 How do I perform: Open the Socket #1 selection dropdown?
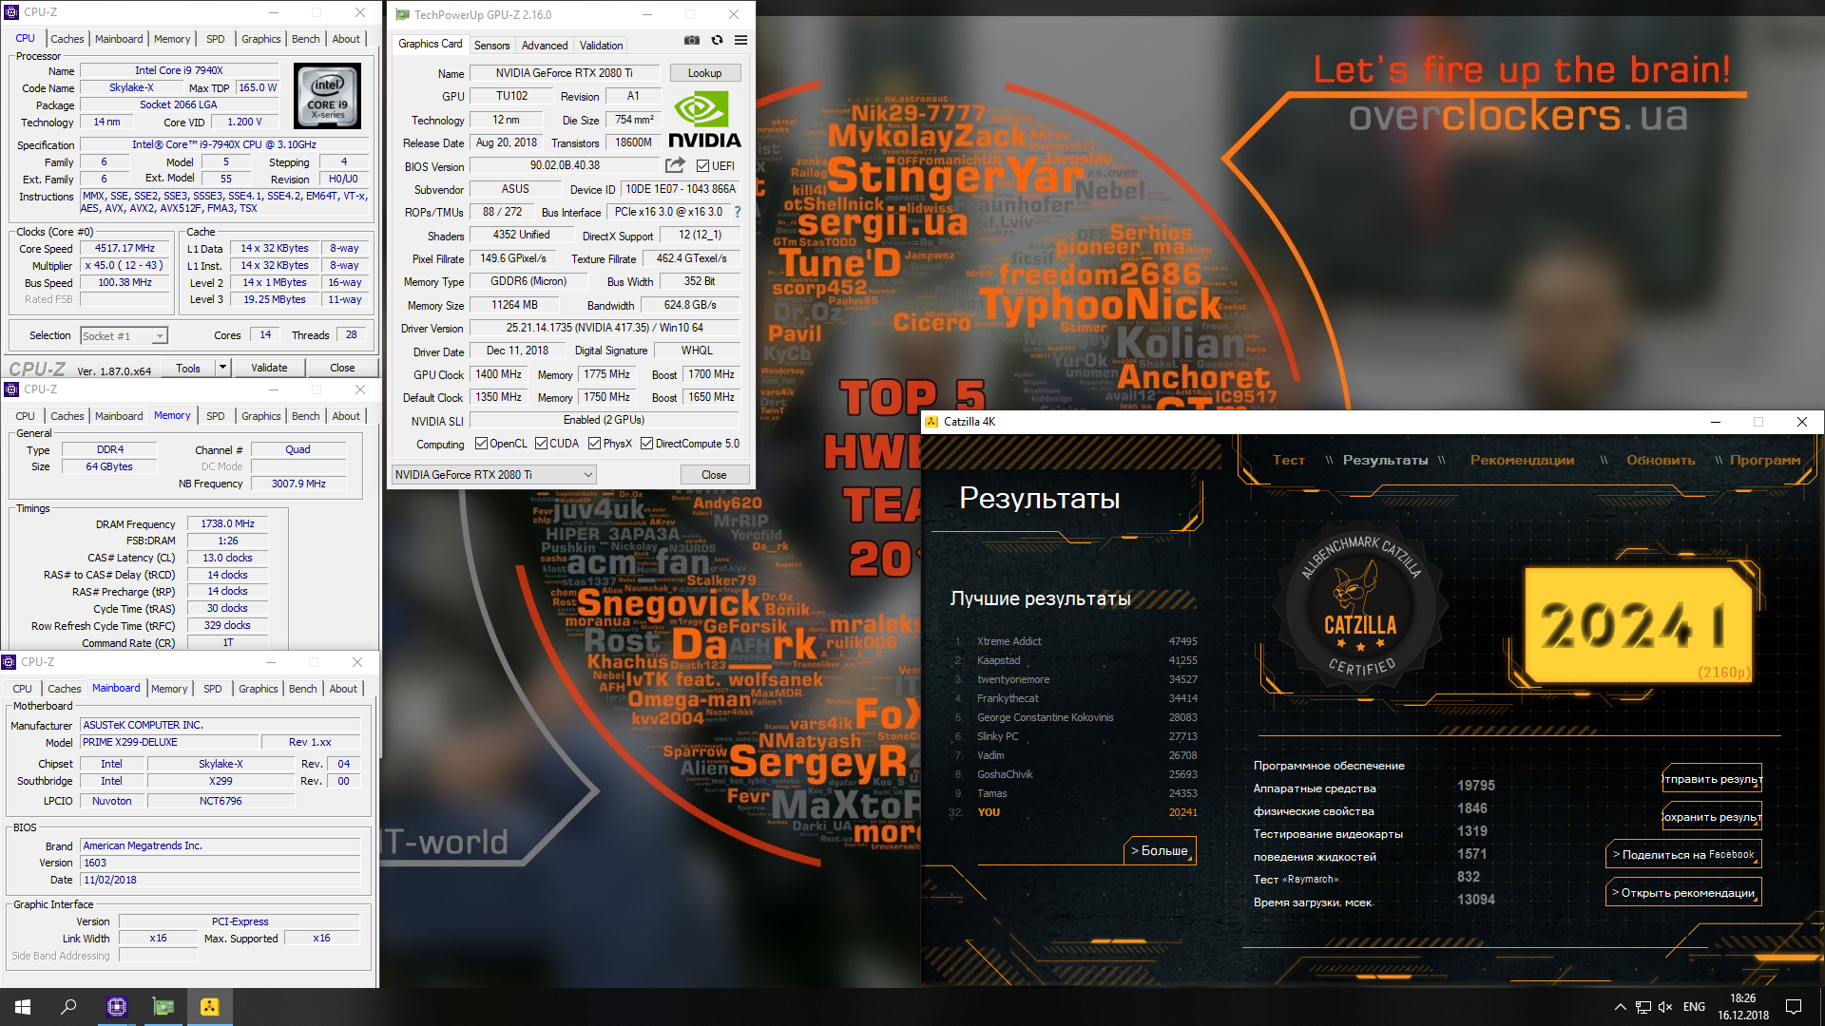pyautogui.click(x=124, y=336)
